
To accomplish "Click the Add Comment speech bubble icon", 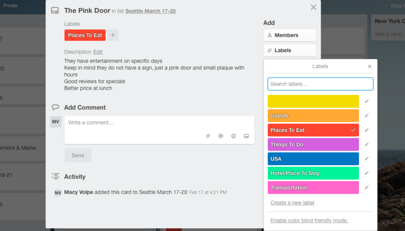I will pos(55,107).
